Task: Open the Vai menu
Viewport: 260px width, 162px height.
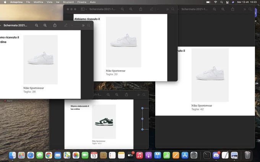Action: [57, 2]
